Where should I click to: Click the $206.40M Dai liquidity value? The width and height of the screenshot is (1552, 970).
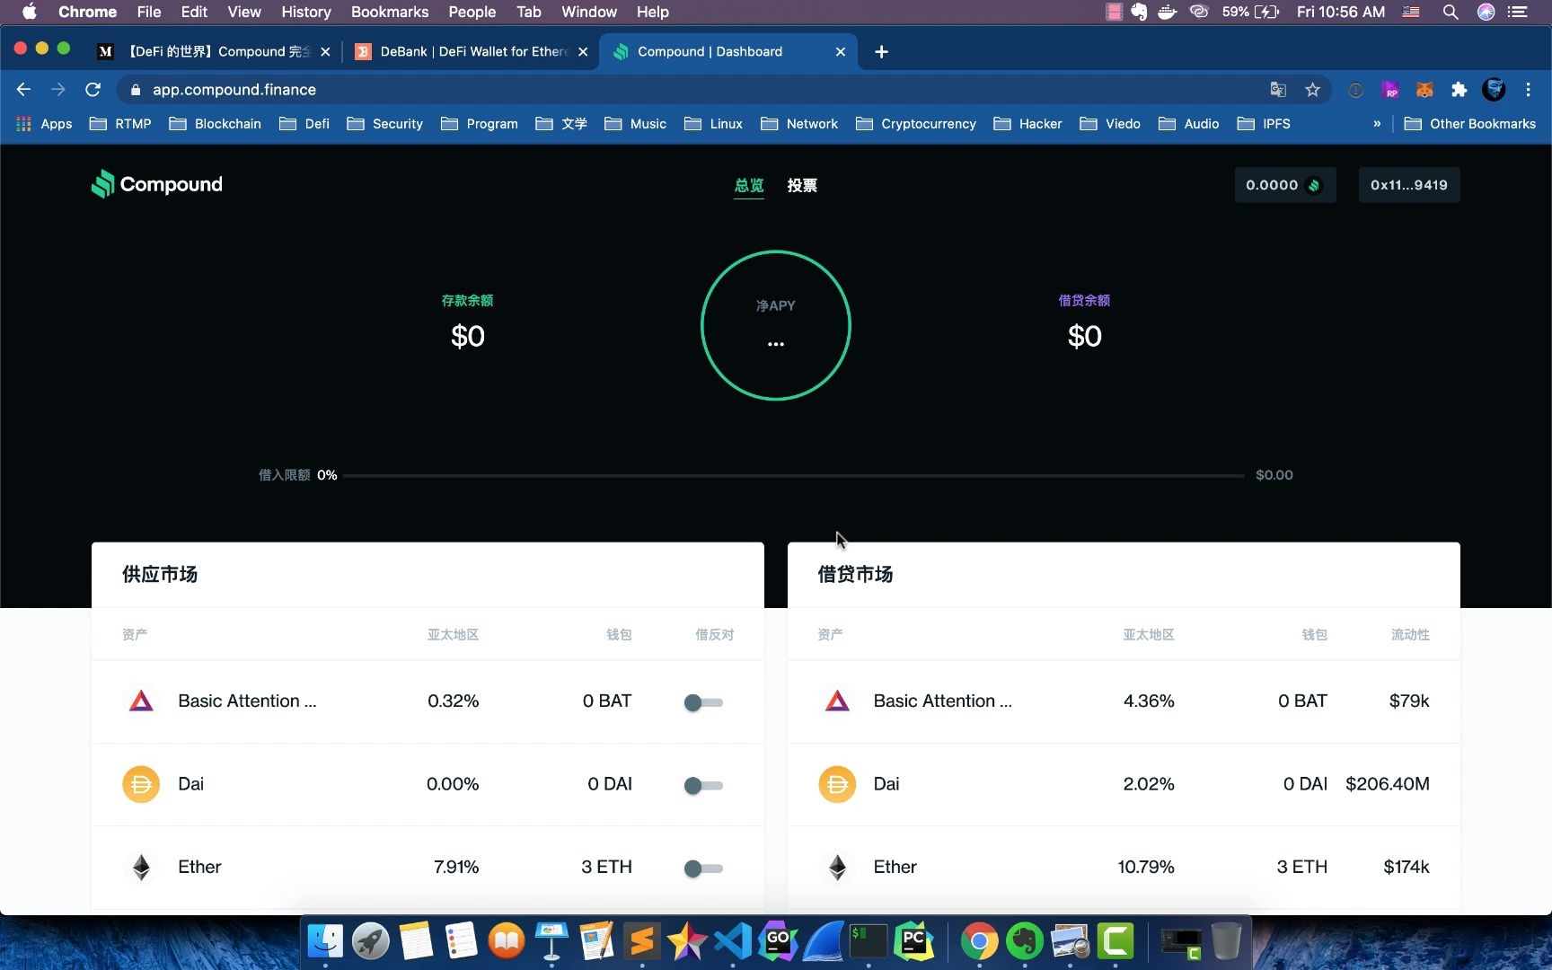tap(1388, 784)
